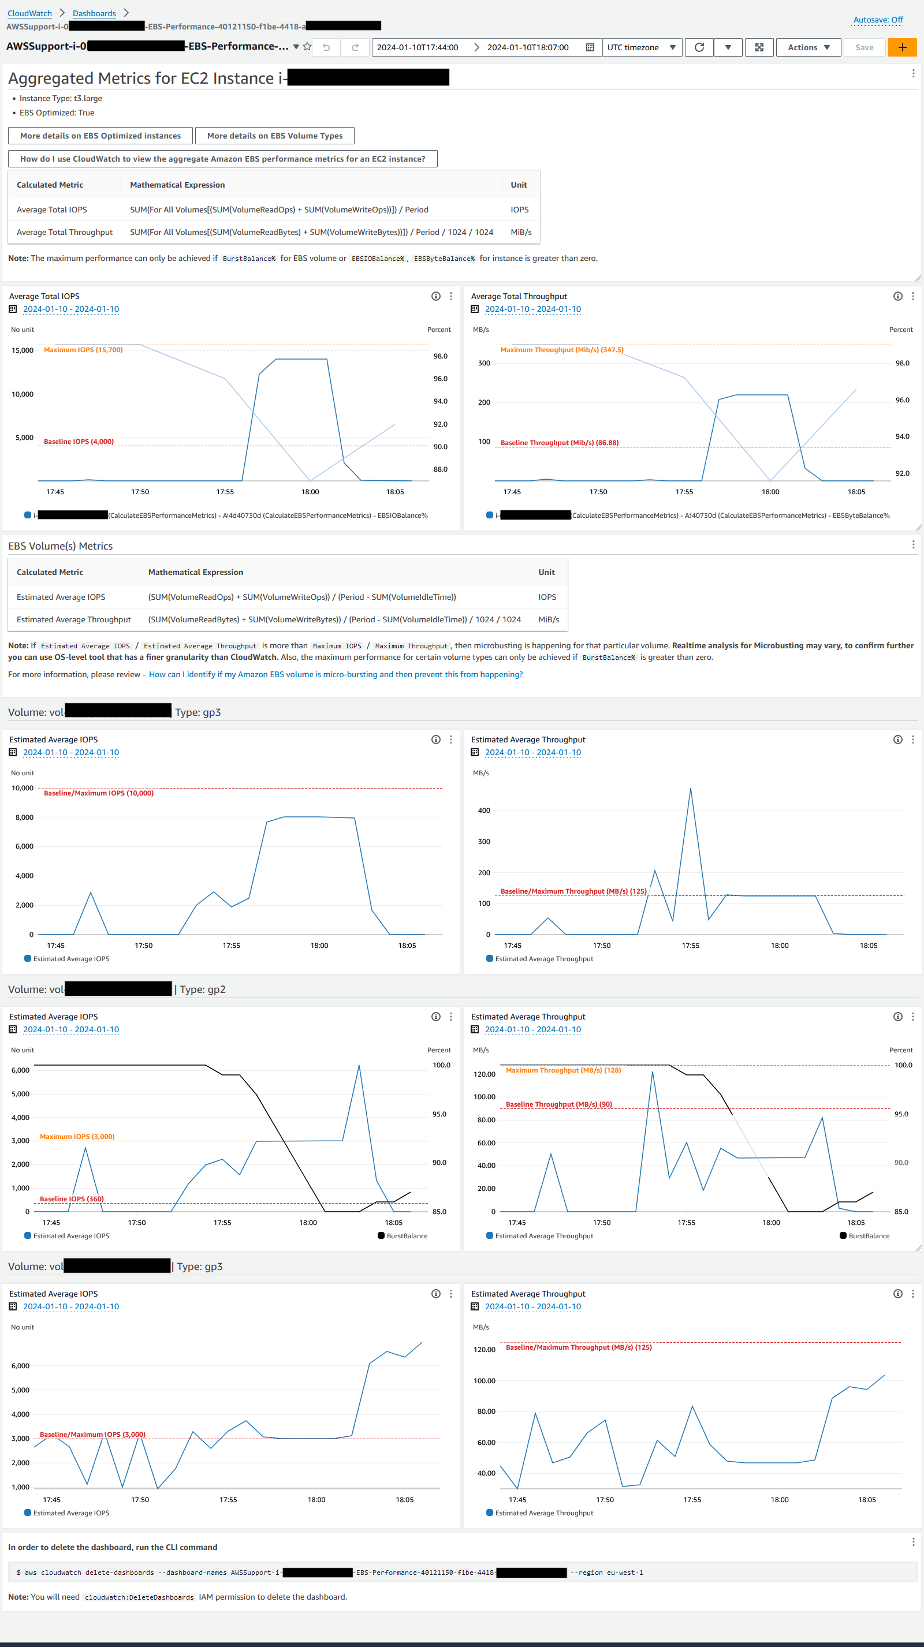The width and height of the screenshot is (924, 1647).
Task: Open the Actions dropdown
Action: tap(807, 47)
